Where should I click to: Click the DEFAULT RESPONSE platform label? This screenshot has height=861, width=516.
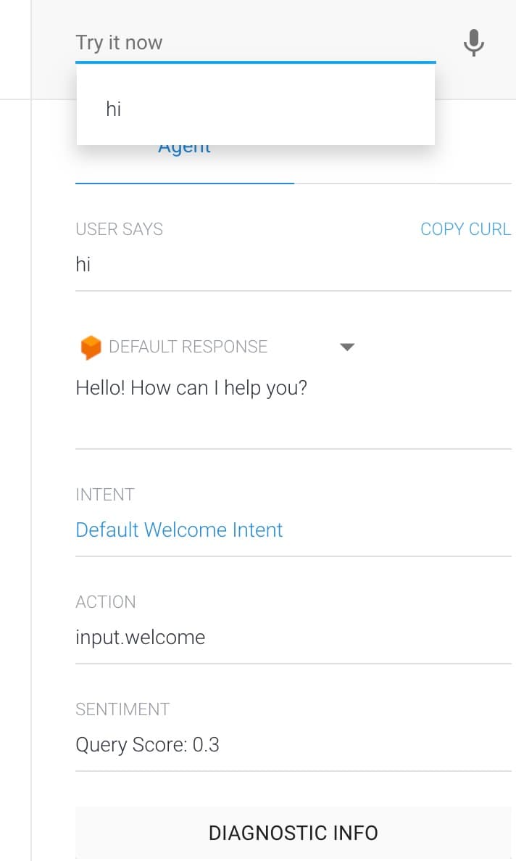pos(188,347)
